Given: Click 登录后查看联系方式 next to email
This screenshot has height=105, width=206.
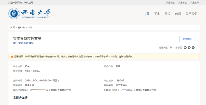Looking at the screenshot, I should (x=61, y=90).
